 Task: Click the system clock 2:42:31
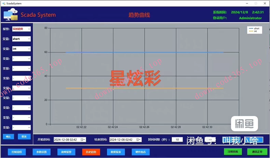[x=258, y=12]
